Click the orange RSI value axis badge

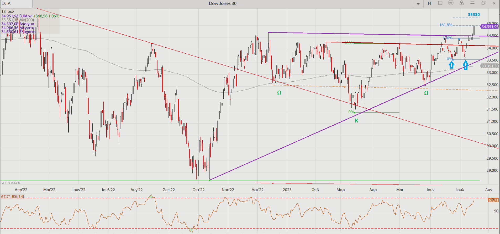493,200
